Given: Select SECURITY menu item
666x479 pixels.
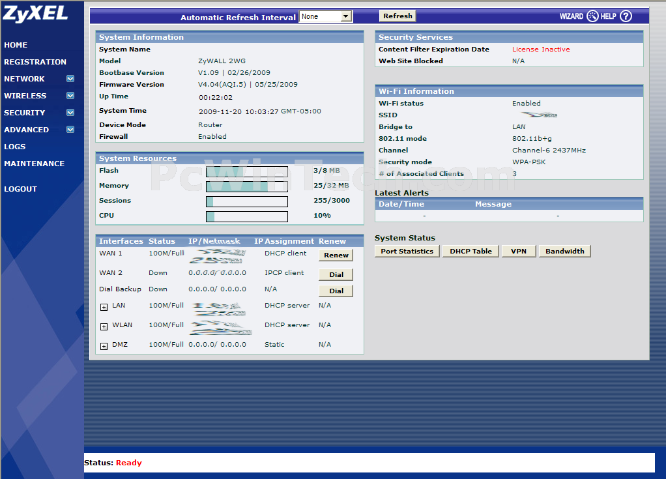Looking at the screenshot, I should click(24, 113).
